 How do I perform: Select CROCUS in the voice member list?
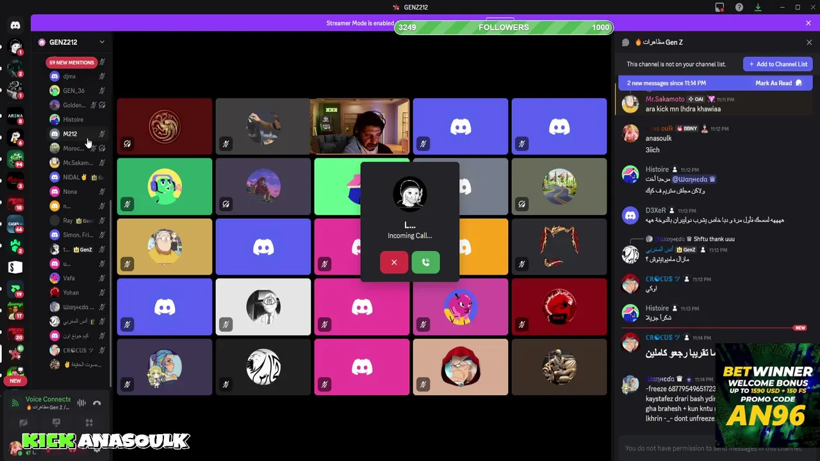point(78,350)
